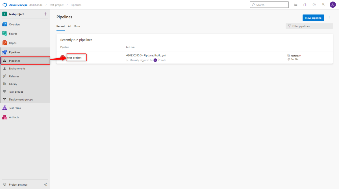Click the Pipeline column header

pos(64,47)
